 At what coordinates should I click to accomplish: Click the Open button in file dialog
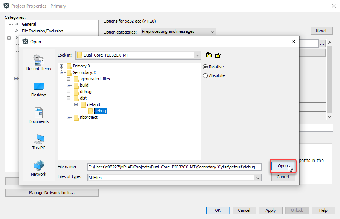click(x=283, y=166)
